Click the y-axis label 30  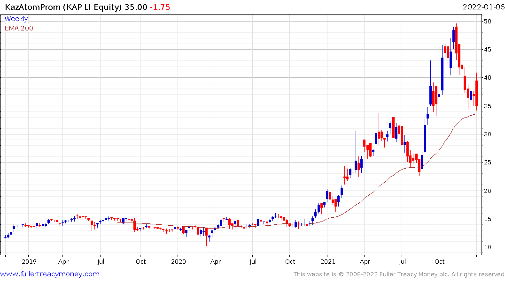click(x=487, y=134)
